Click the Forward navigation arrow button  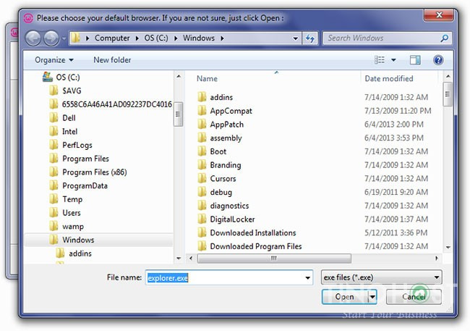coord(51,38)
